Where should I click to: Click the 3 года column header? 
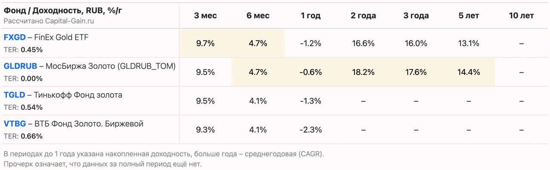[416, 15]
